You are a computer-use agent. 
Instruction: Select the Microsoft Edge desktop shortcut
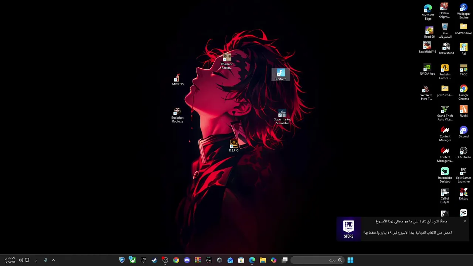(428, 13)
